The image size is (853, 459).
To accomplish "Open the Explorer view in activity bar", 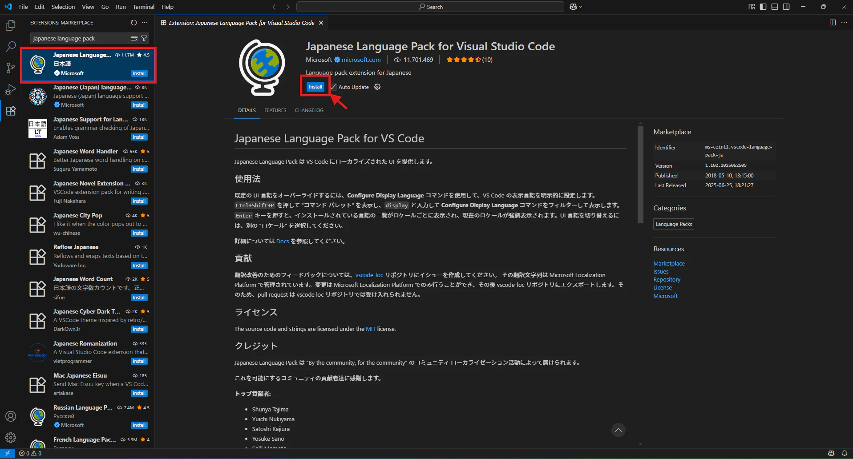I will 11,25.
